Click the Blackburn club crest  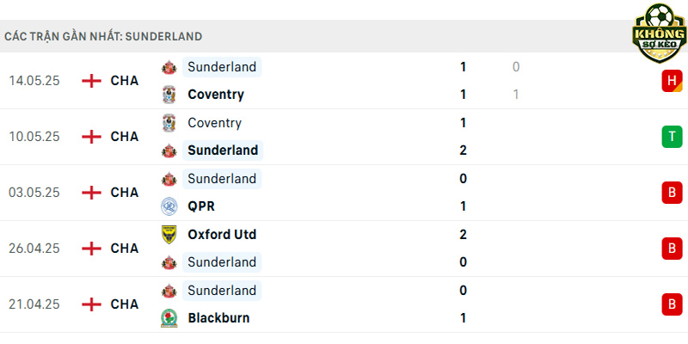click(169, 318)
